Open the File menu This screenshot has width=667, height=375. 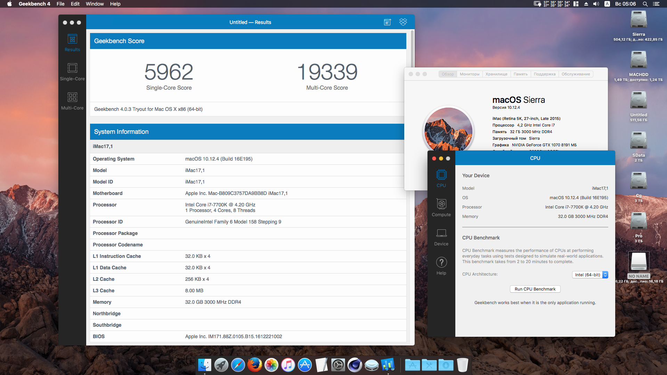60,4
